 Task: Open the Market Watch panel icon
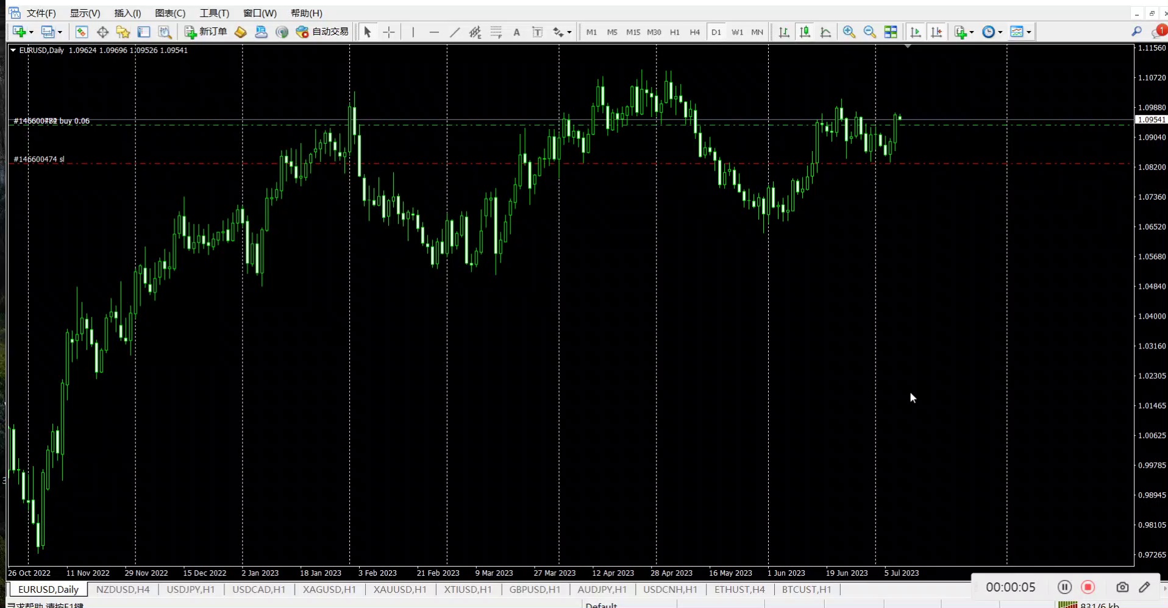coord(82,32)
